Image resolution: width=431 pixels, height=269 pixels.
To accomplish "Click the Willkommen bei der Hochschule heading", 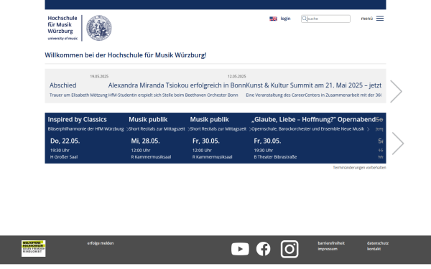I will (126, 55).
